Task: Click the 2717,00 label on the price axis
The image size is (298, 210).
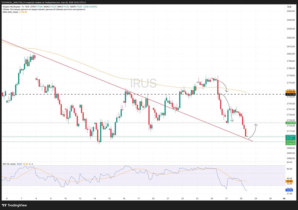Action: tap(291, 131)
